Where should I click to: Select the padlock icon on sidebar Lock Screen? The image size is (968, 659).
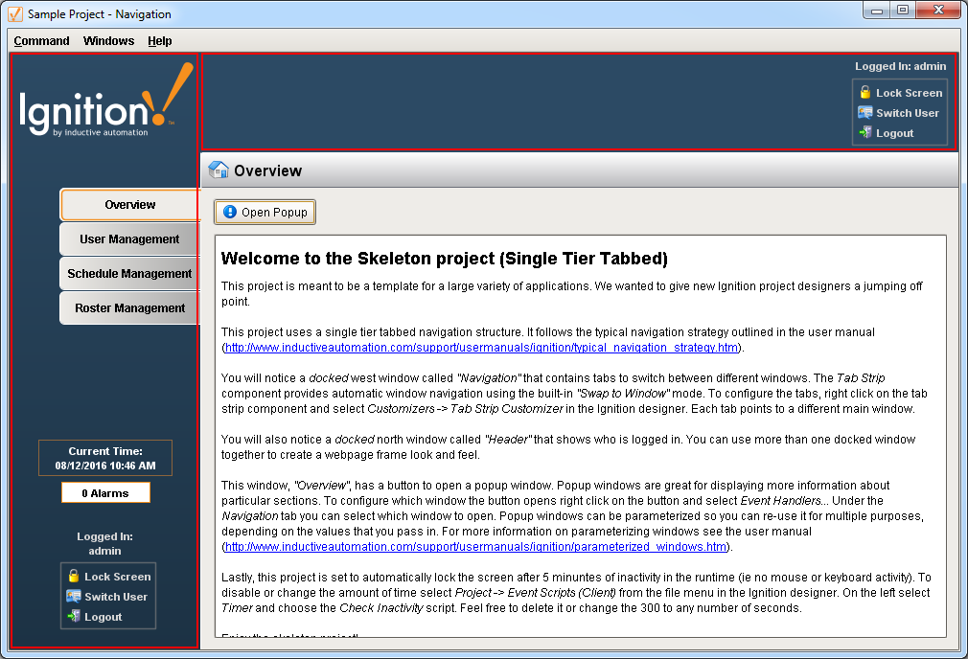click(73, 577)
